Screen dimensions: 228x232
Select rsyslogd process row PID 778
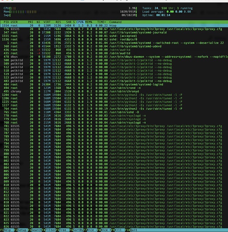pyautogui.click(x=114, y=116)
